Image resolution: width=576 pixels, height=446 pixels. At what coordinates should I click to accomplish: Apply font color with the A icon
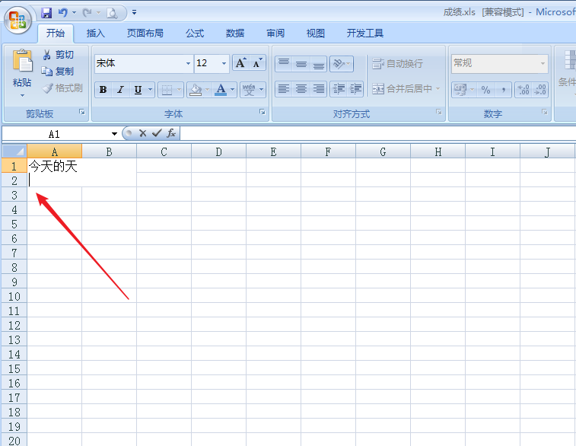click(x=221, y=90)
